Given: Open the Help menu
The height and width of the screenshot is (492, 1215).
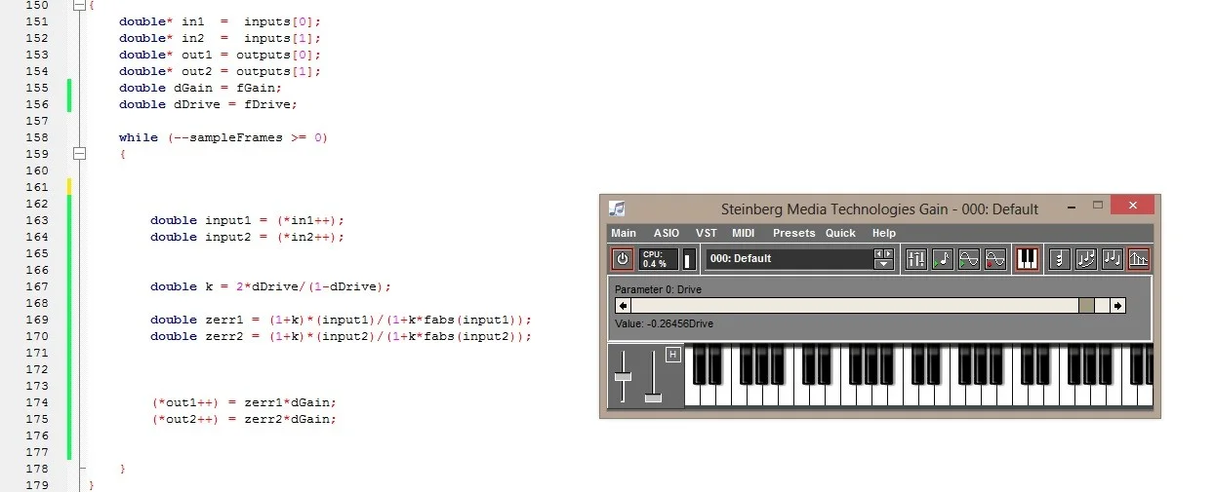Looking at the screenshot, I should click(x=884, y=233).
